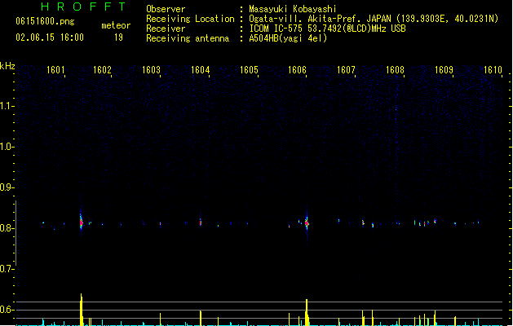Click time axis marker 1609
The image size is (513, 326).
pos(444,70)
